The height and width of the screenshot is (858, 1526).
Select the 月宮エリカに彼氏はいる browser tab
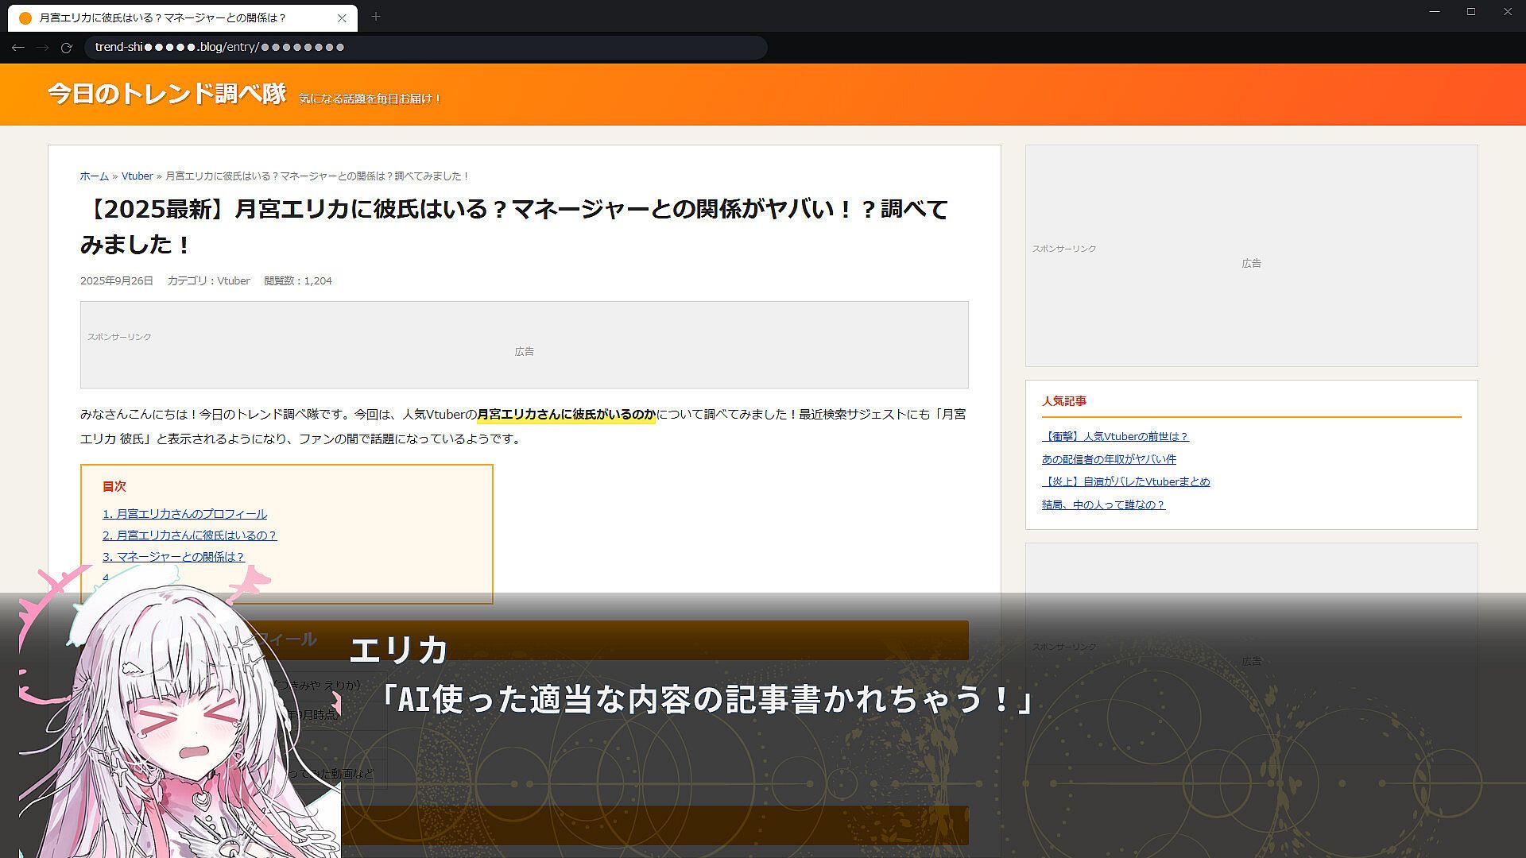pyautogui.click(x=183, y=17)
